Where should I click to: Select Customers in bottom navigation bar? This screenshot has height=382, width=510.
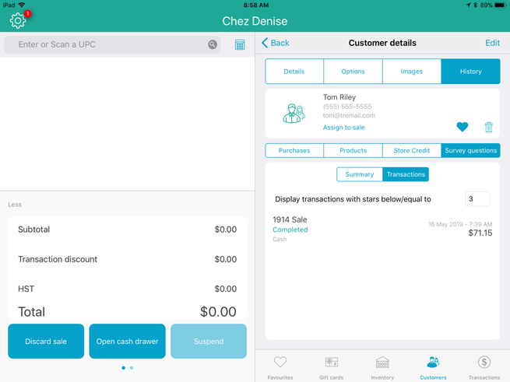[433, 367]
